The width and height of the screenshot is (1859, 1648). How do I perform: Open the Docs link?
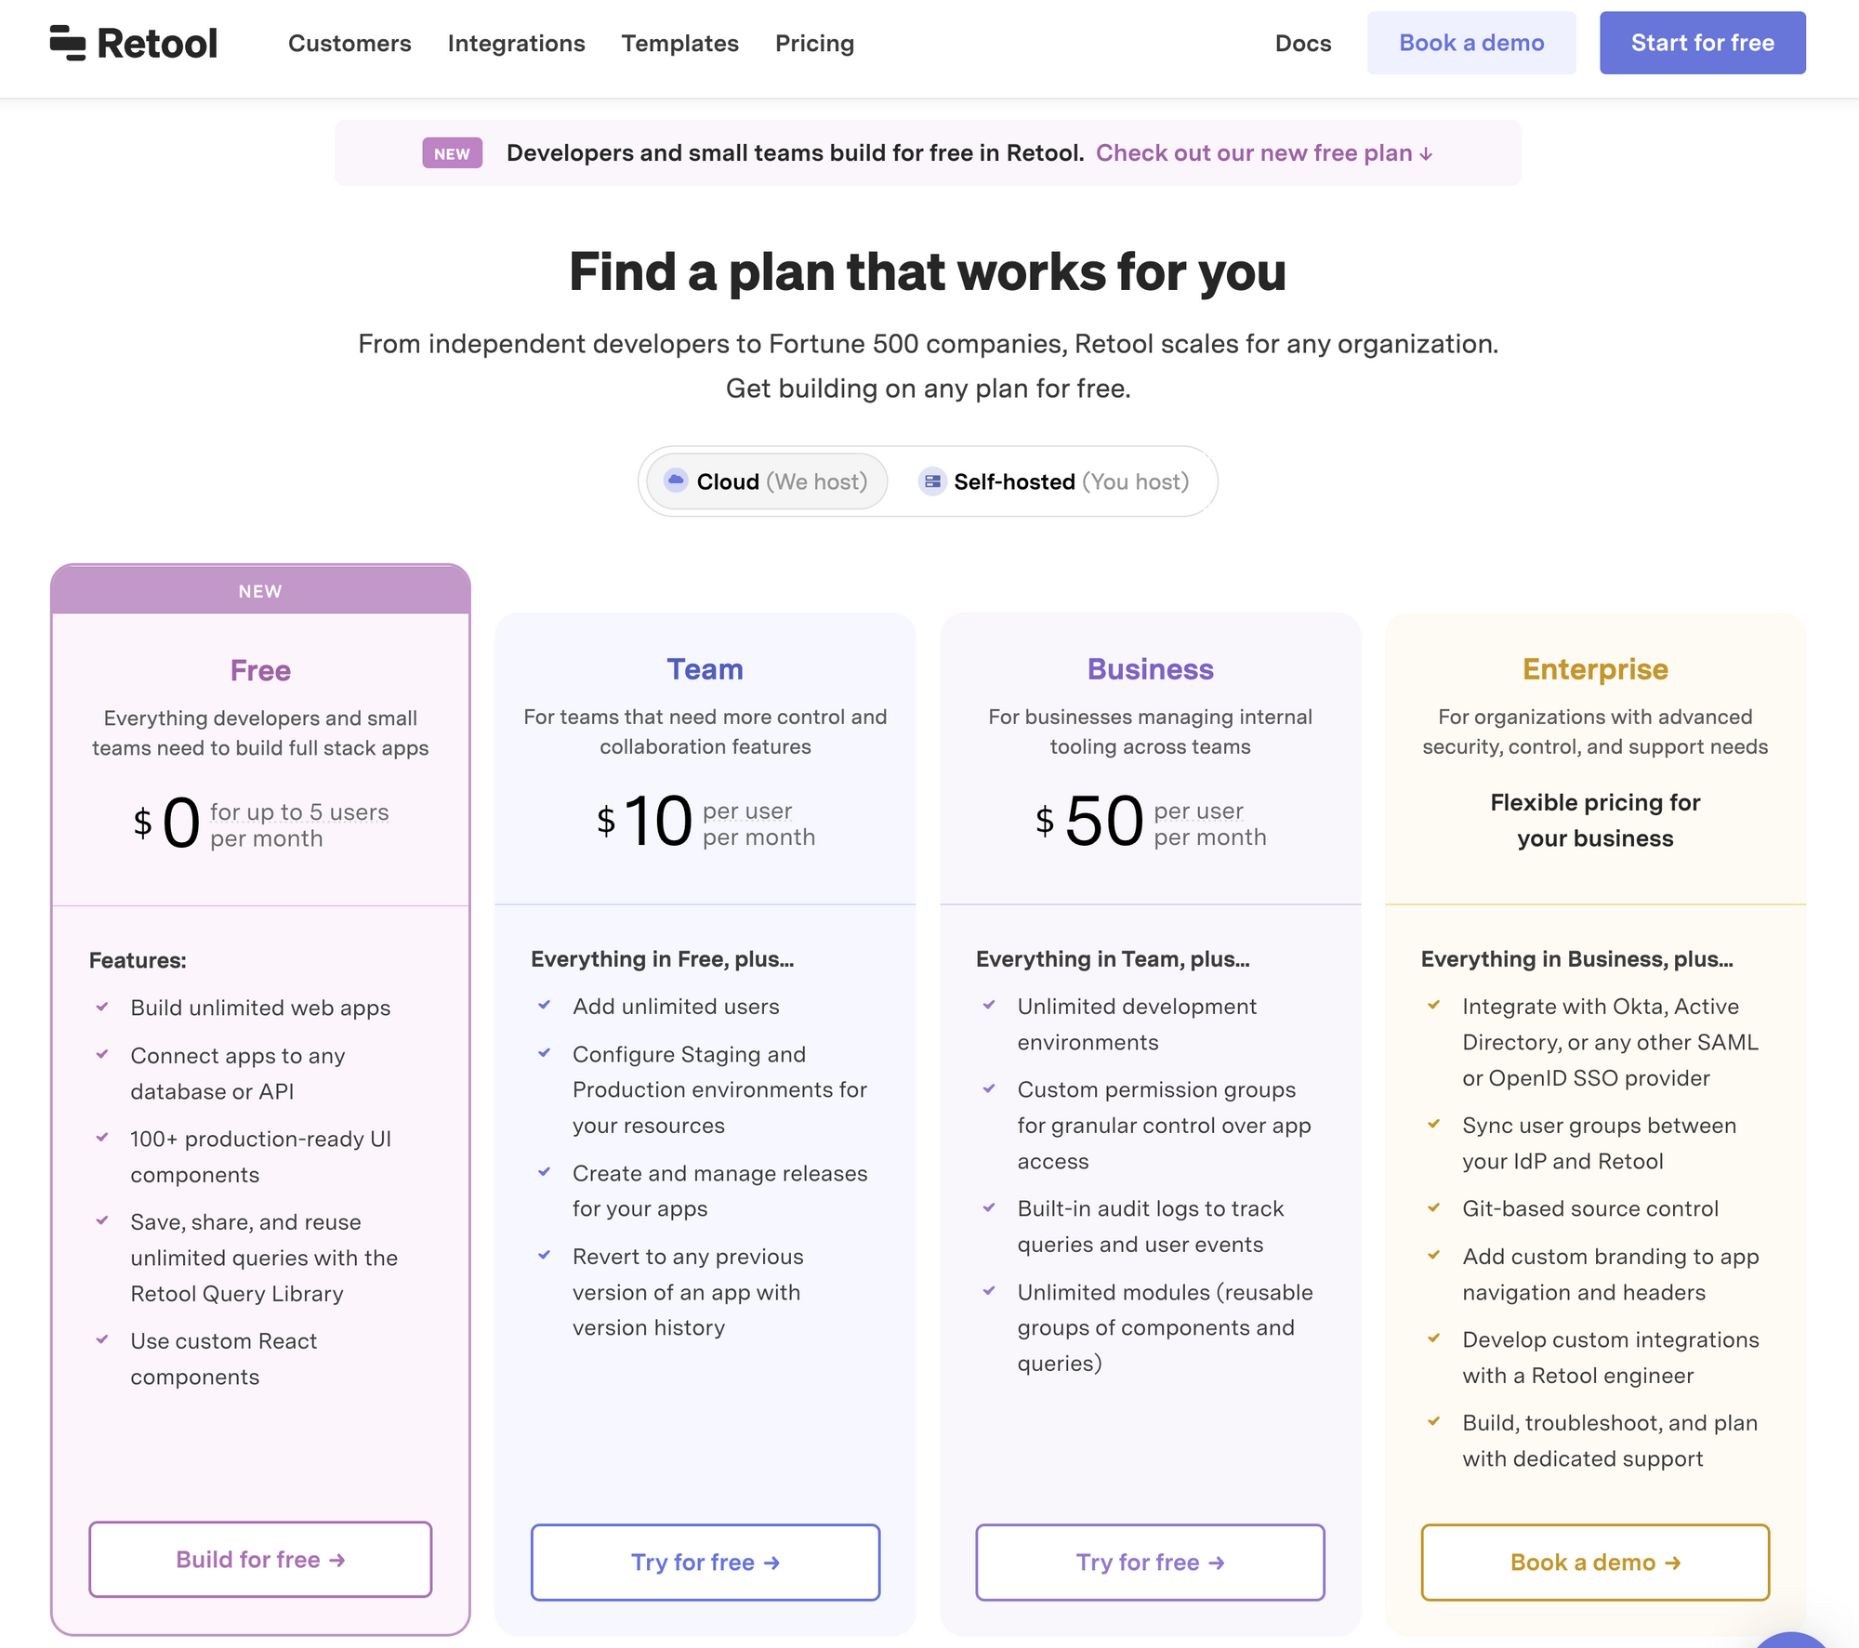(x=1303, y=44)
